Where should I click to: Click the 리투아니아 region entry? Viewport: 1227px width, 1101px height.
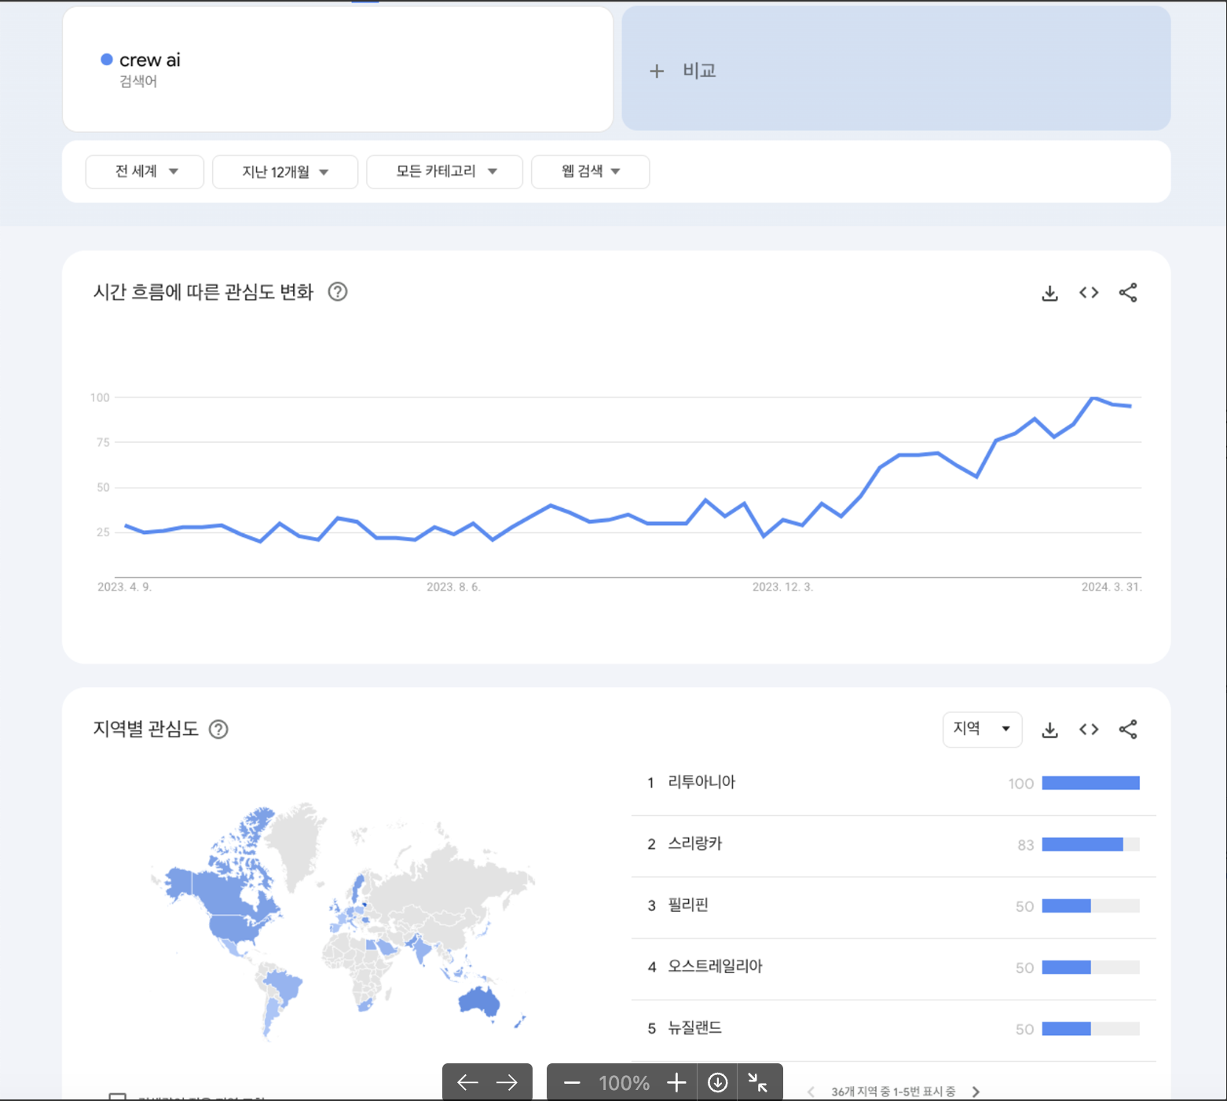(x=701, y=782)
